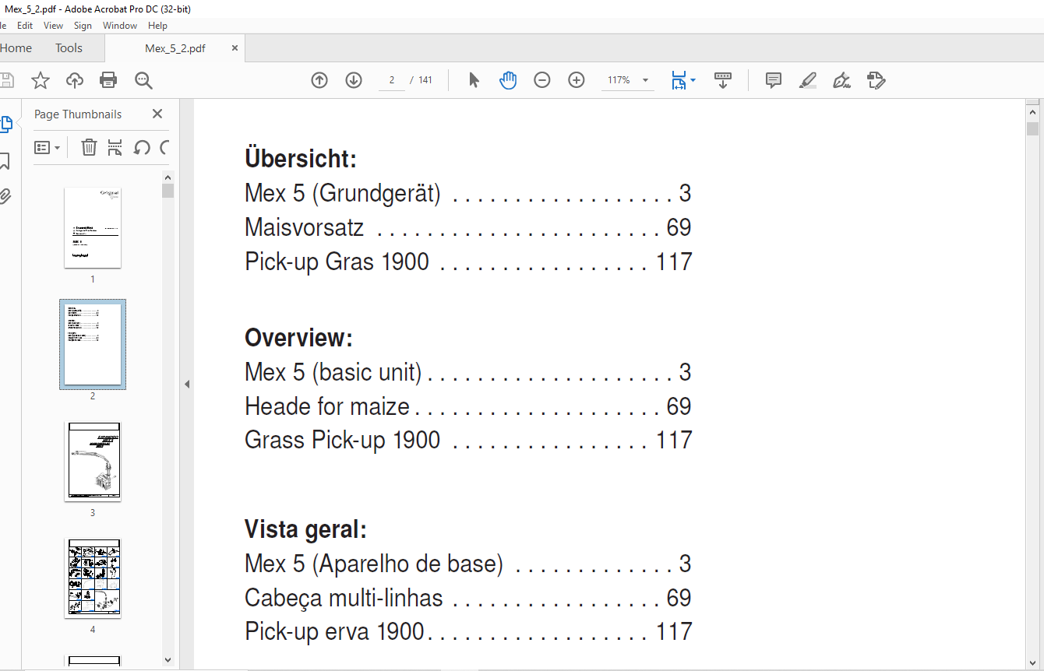Add file to starred with star icon
The height and width of the screenshot is (671, 1044).
pos(41,80)
